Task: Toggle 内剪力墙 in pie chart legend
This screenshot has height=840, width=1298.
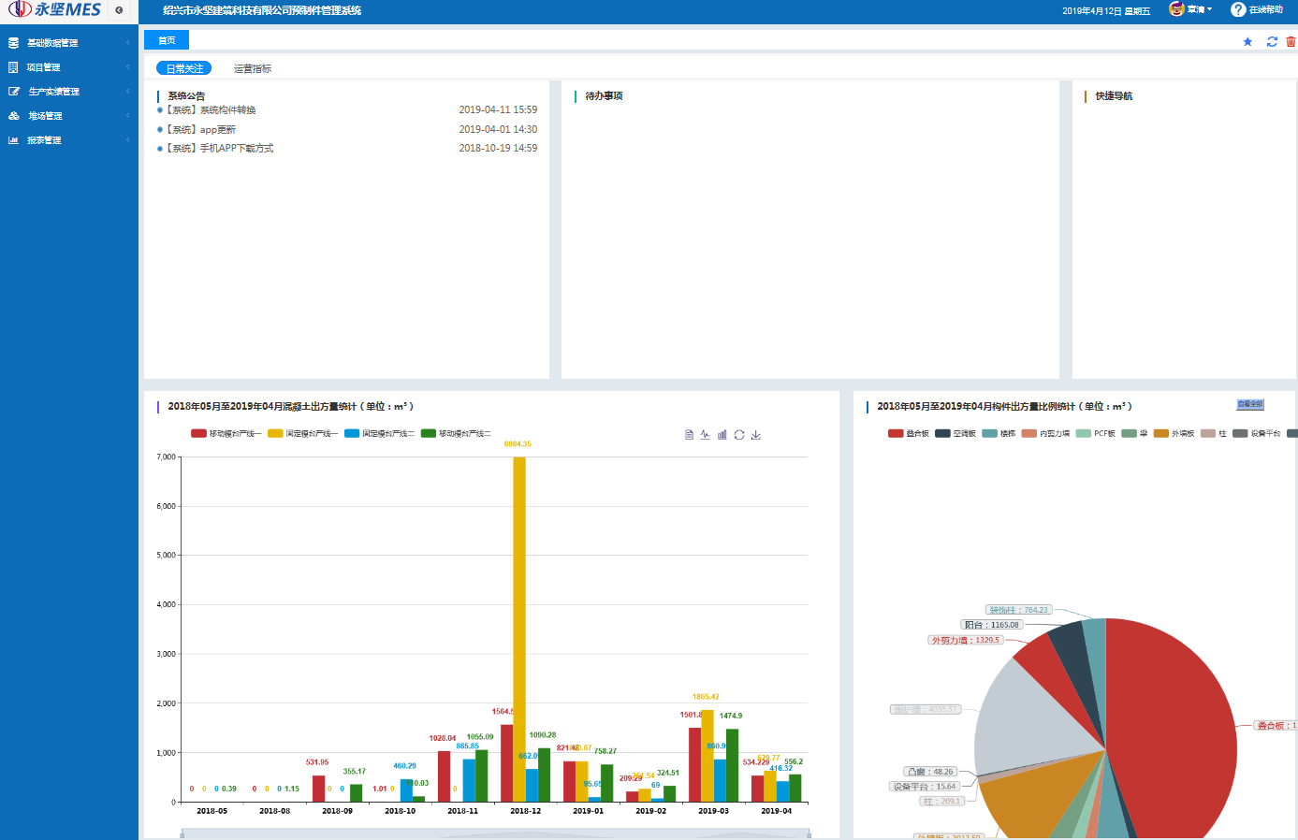Action: click(1045, 434)
